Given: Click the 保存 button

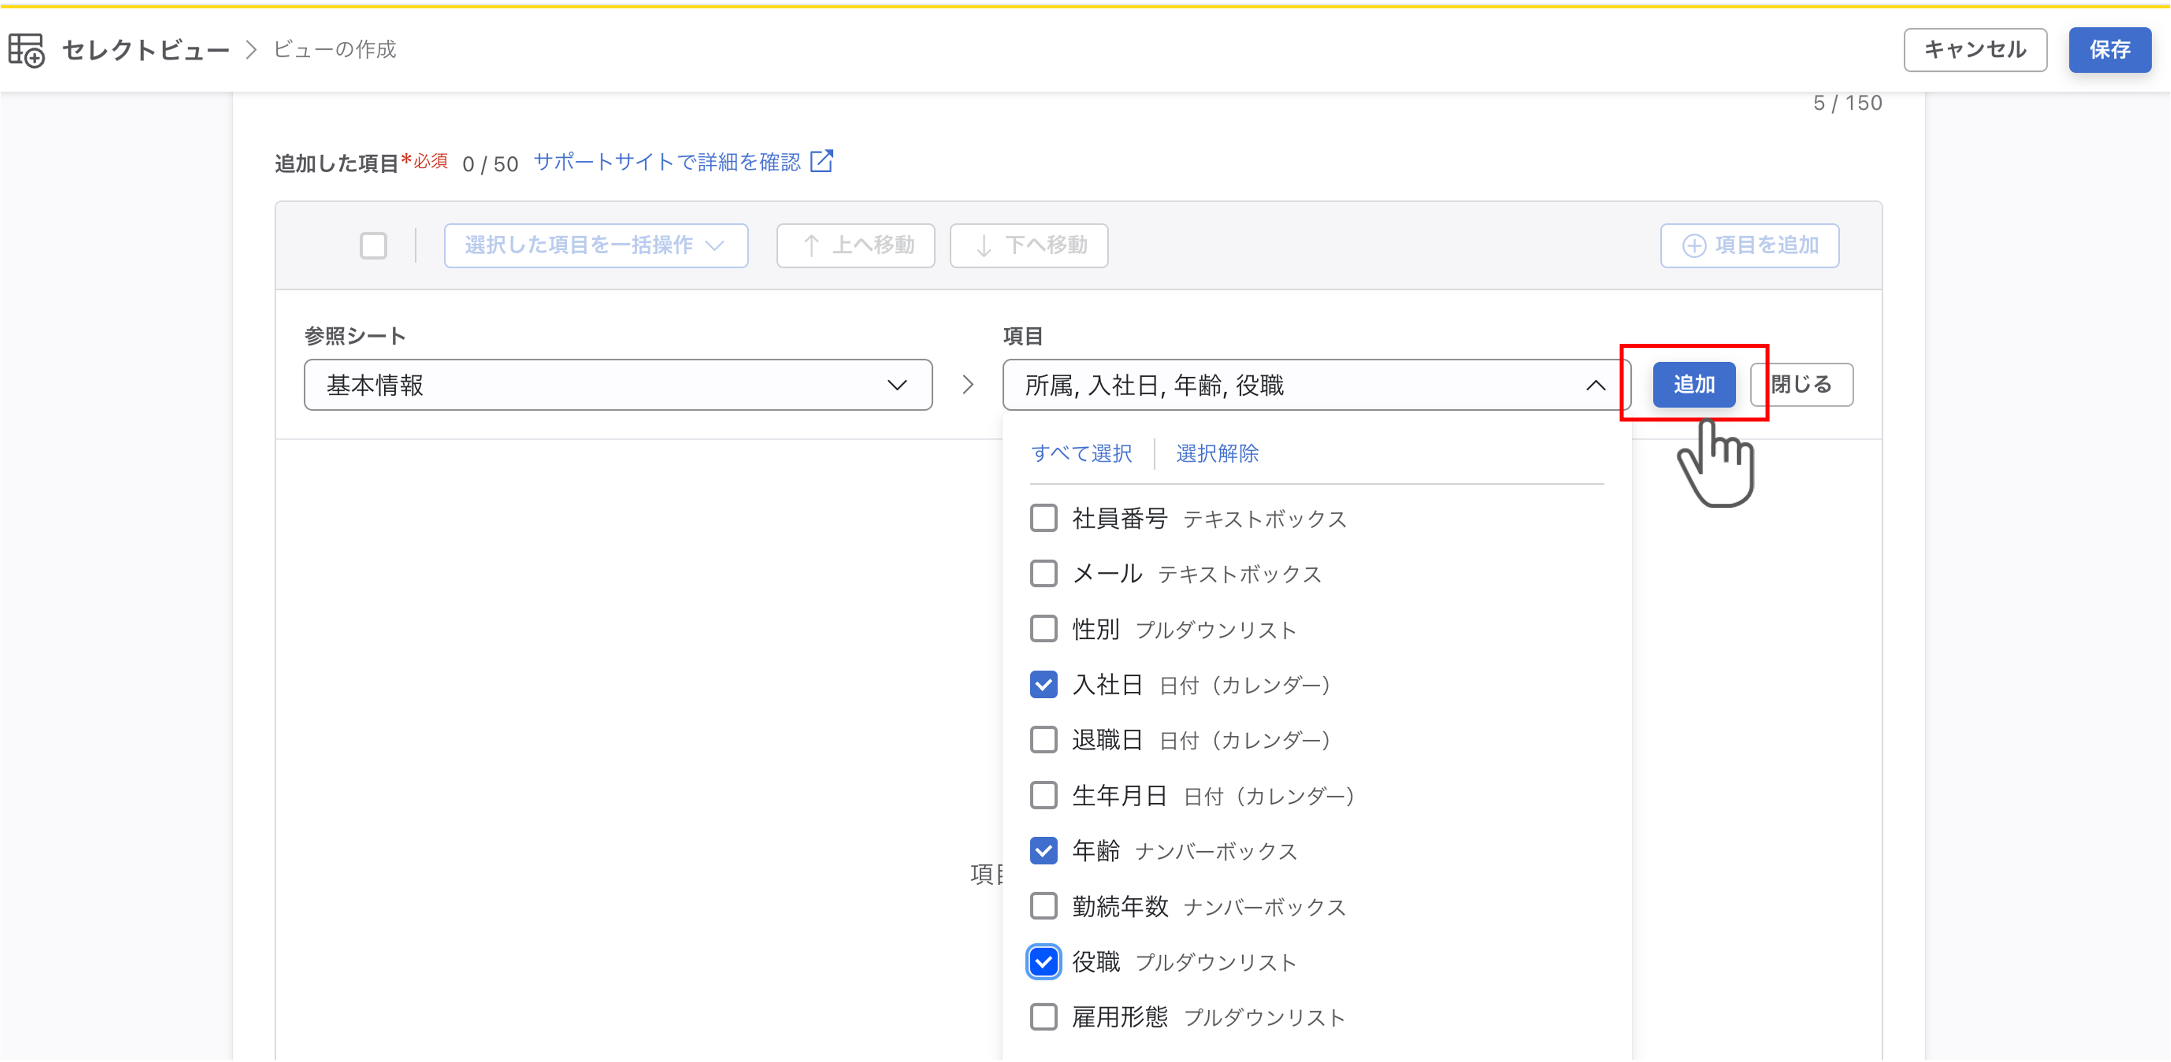Looking at the screenshot, I should pos(2110,50).
